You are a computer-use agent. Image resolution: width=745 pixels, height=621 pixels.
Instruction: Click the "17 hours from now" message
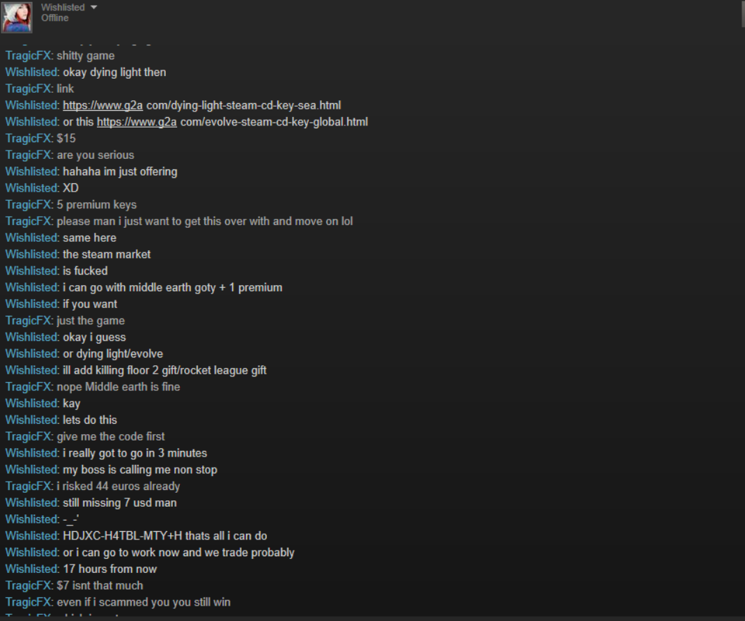tap(109, 569)
